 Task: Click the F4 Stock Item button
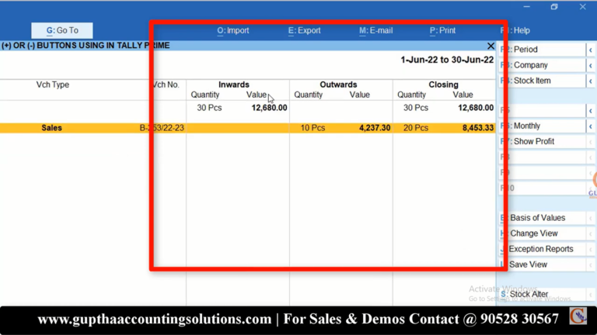[x=542, y=81]
